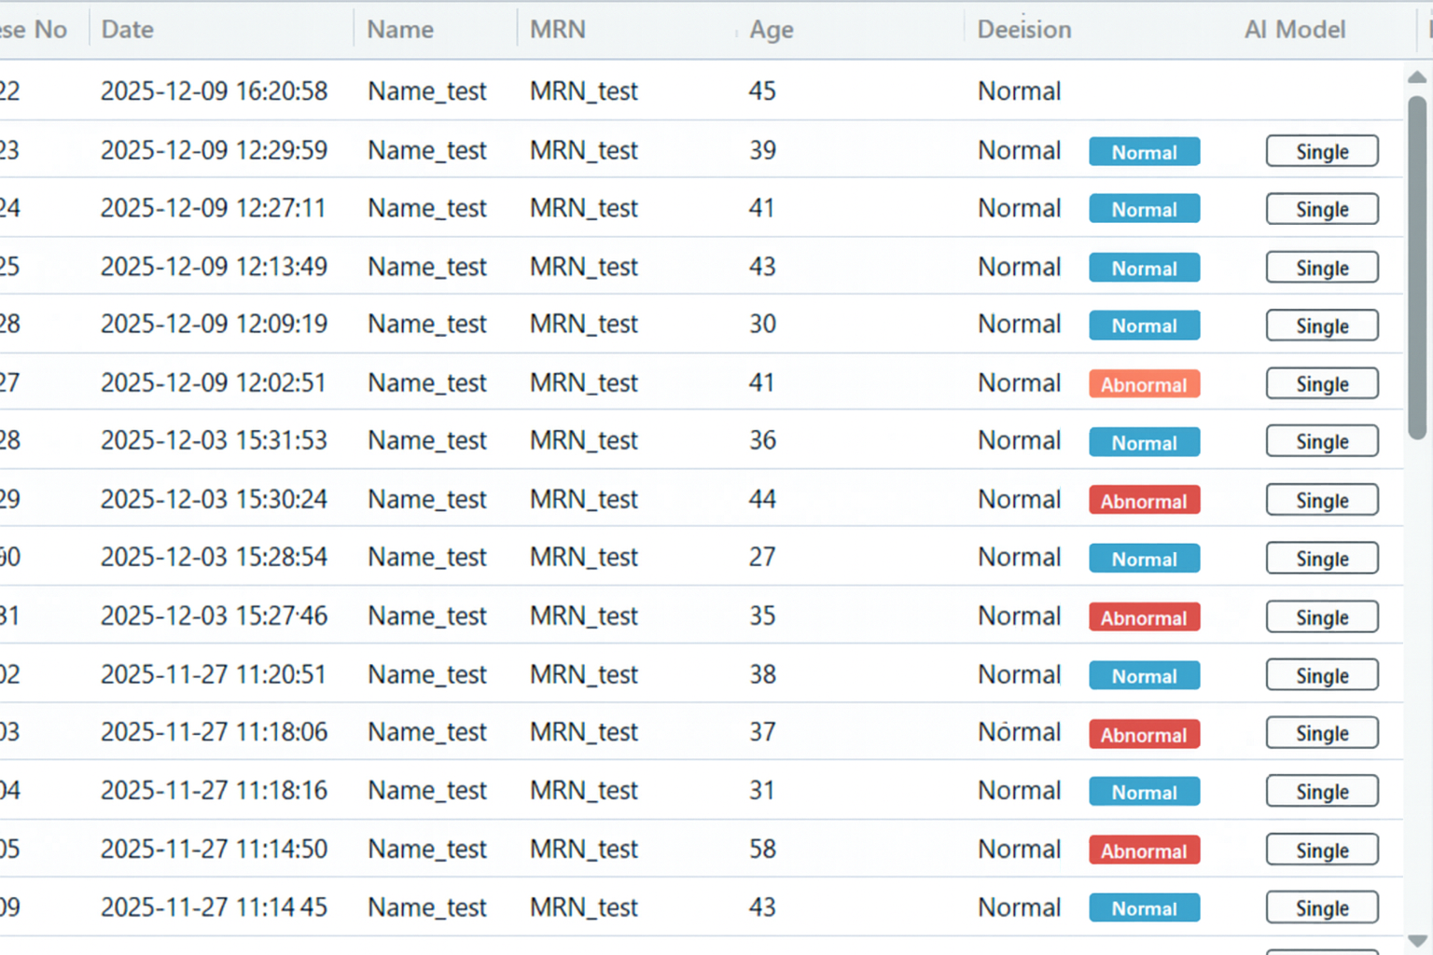Click the MRN column header
The height and width of the screenshot is (955, 1433).
coord(557,30)
